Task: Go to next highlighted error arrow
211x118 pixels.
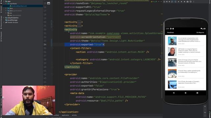Action: point(161,2)
